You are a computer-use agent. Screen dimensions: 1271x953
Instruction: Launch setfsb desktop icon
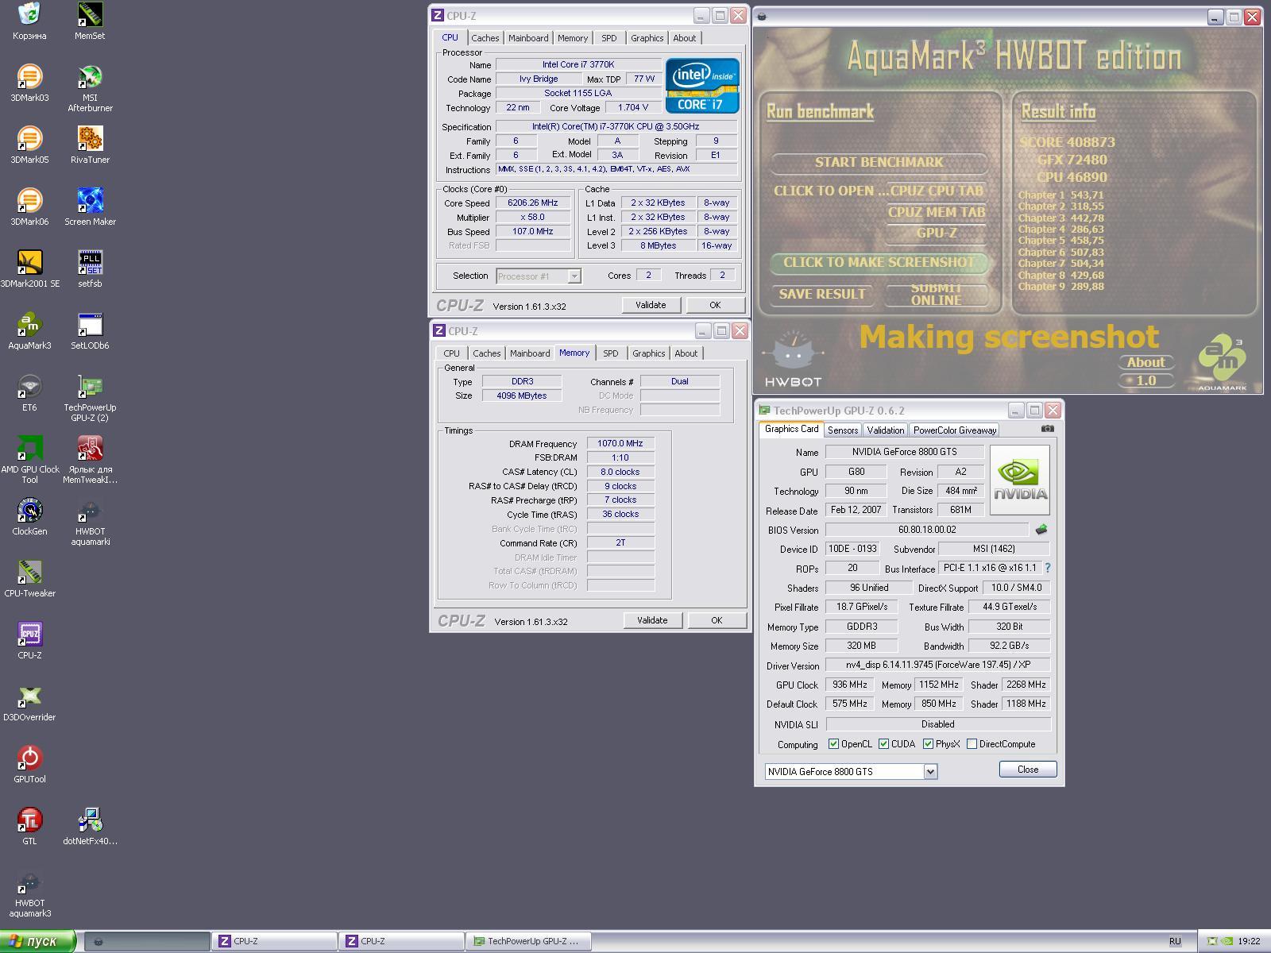tap(90, 269)
